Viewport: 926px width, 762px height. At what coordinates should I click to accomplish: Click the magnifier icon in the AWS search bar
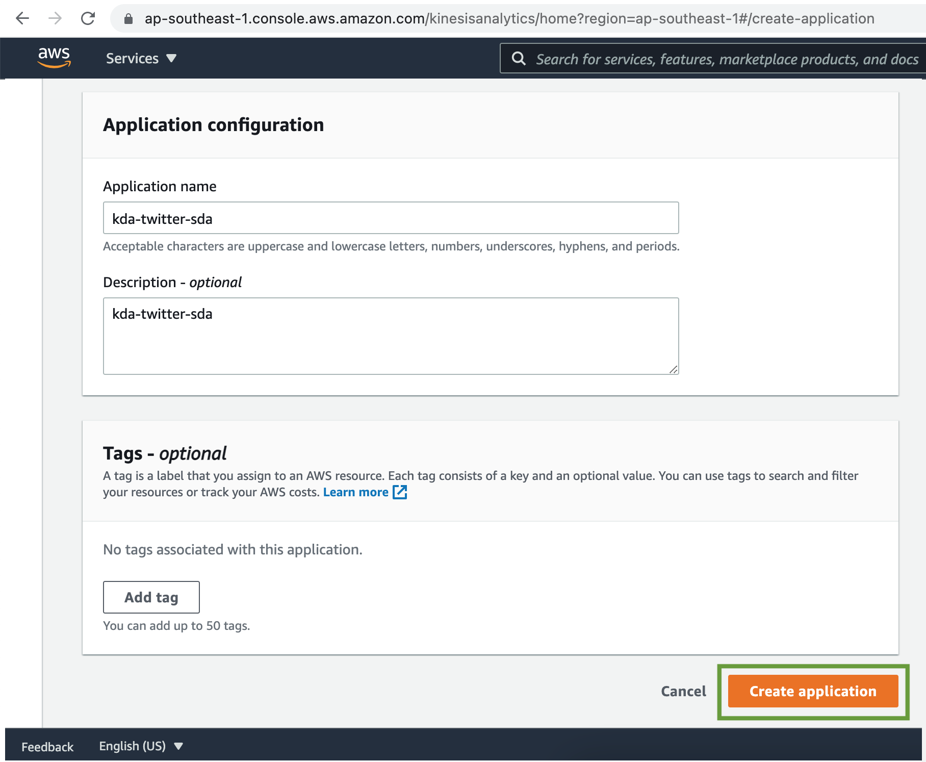coord(519,59)
